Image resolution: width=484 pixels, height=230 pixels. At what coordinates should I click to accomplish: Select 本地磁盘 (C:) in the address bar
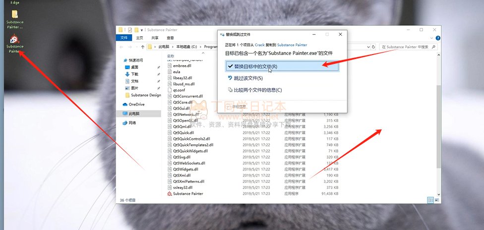pyautogui.click(x=186, y=47)
